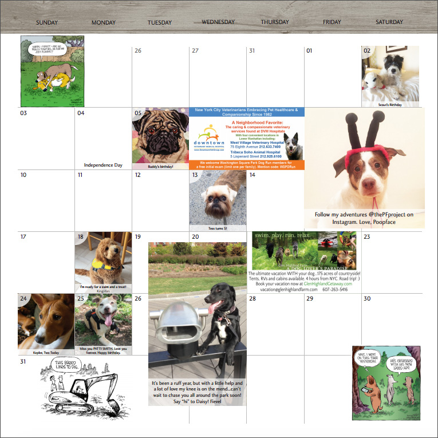Open the fighting dogs cartoon image
Image resolution: width=438 pixels, height=438 pixels.
[53, 71]
